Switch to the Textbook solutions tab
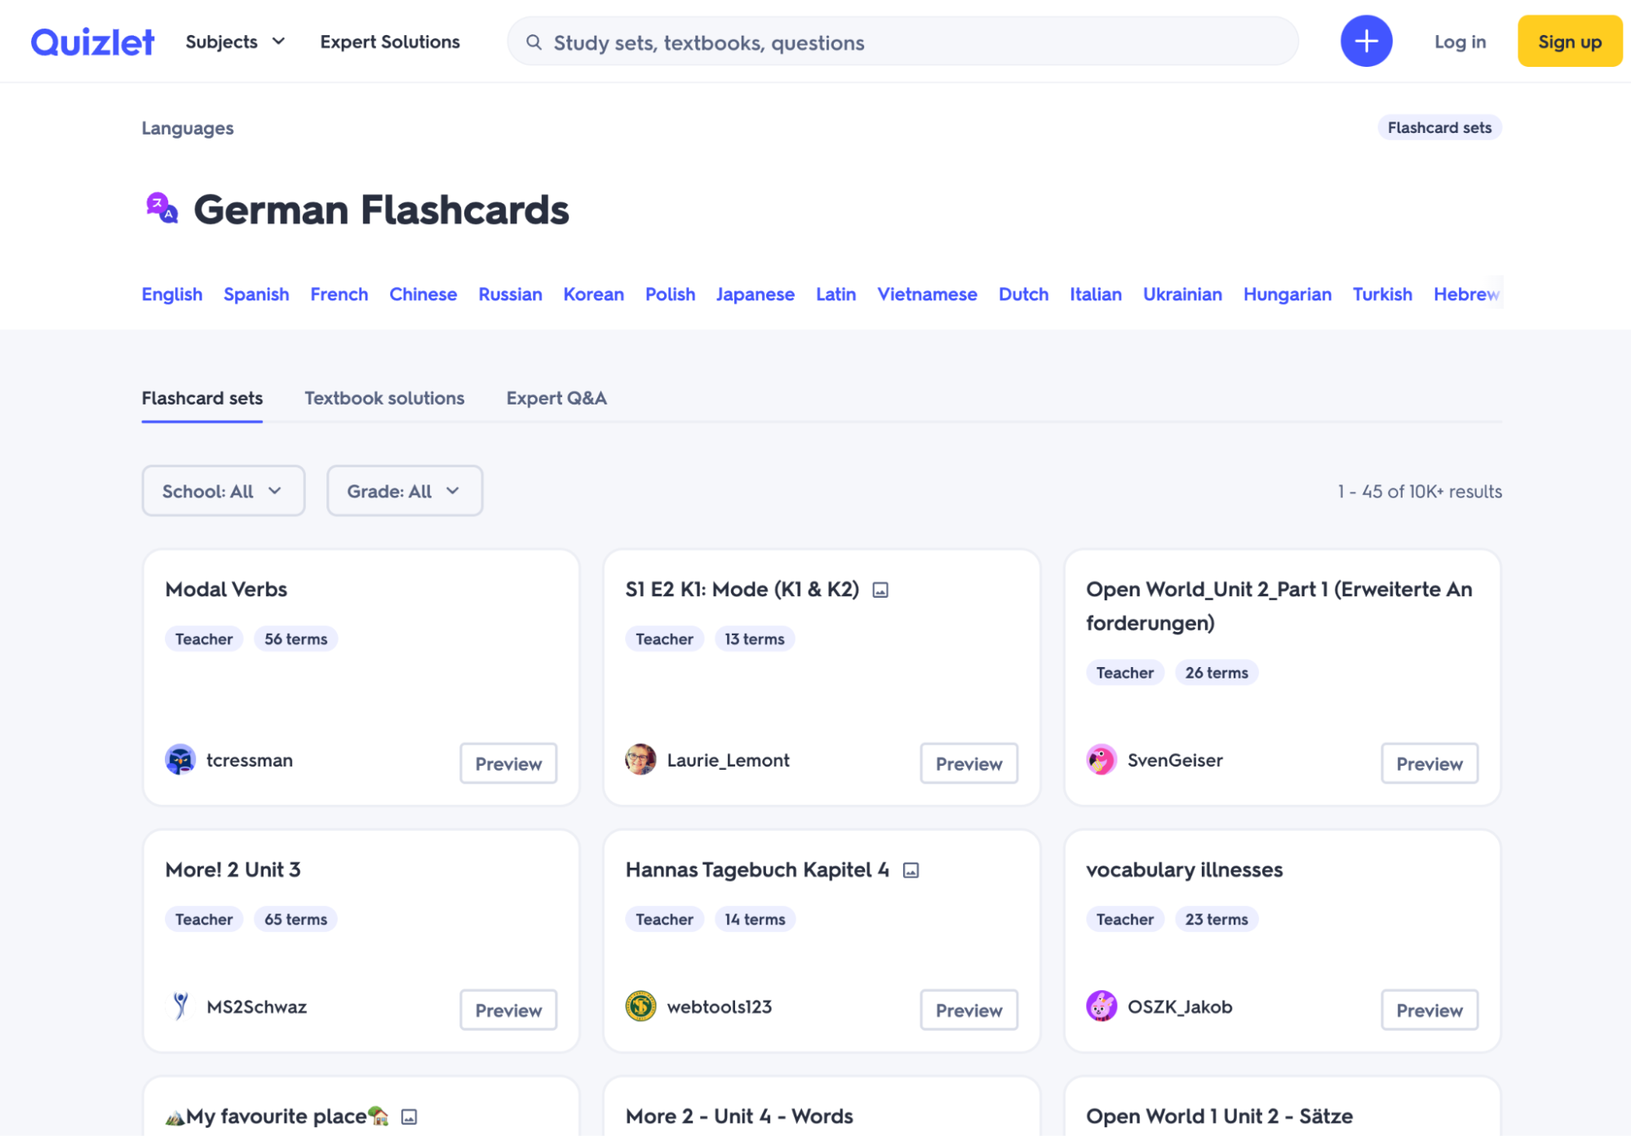The image size is (1631, 1136). click(384, 398)
